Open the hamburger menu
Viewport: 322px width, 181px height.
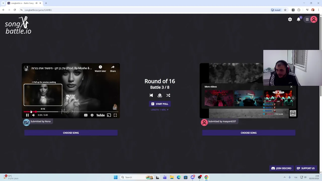click(307, 19)
